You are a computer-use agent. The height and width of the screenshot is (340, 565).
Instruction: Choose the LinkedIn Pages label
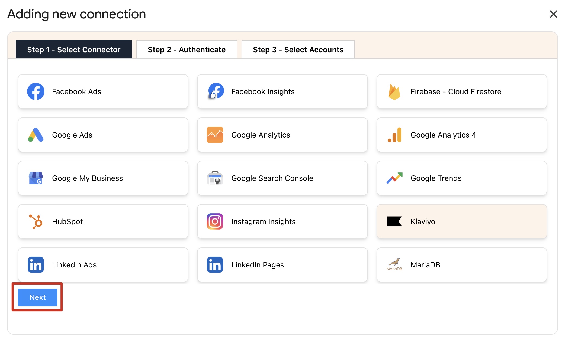pos(258,265)
